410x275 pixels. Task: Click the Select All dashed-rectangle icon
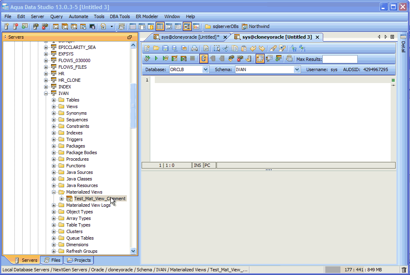(x=217, y=49)
